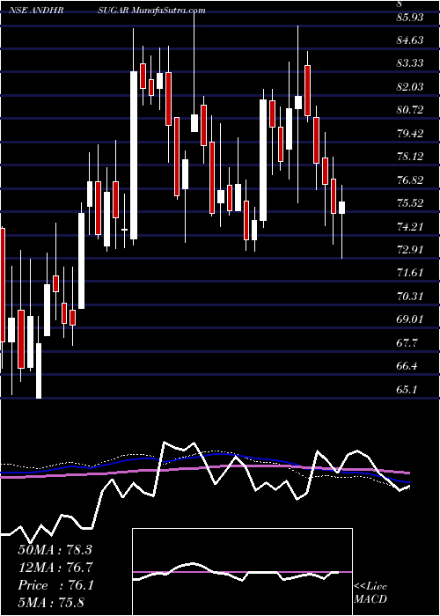
Task: Click the Price : 76.1 readout
Action: coord(55,585)
